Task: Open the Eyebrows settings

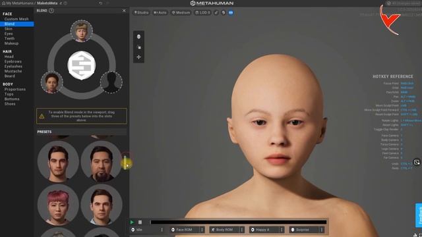Action: pos(13,61)
